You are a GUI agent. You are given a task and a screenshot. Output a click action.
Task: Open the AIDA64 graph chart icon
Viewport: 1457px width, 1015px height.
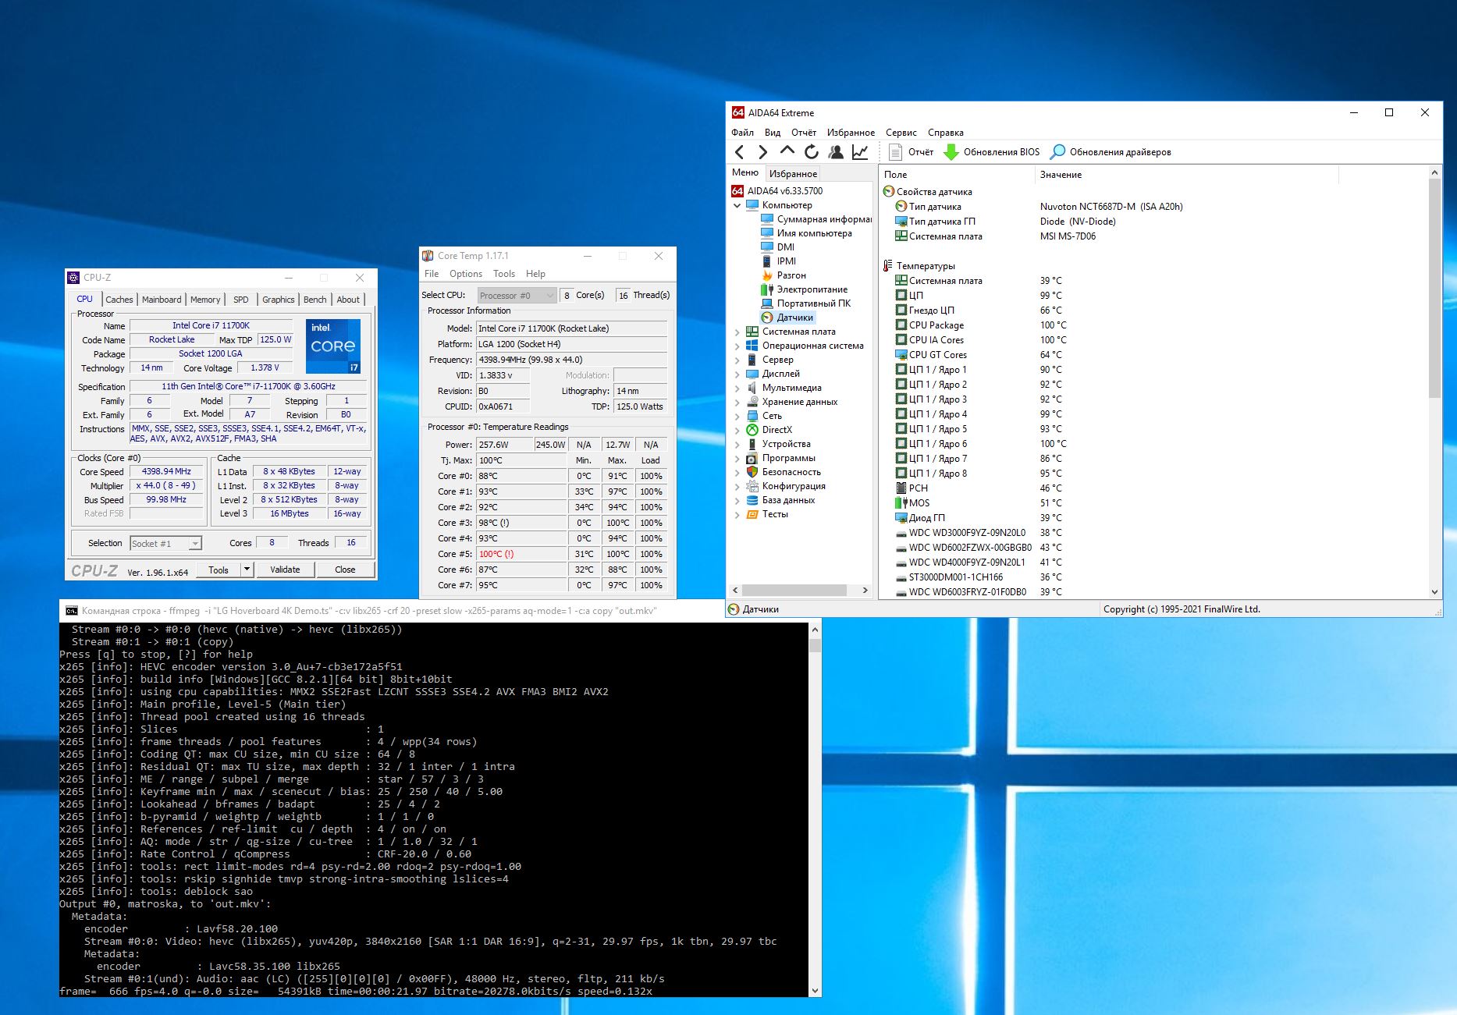860,152
